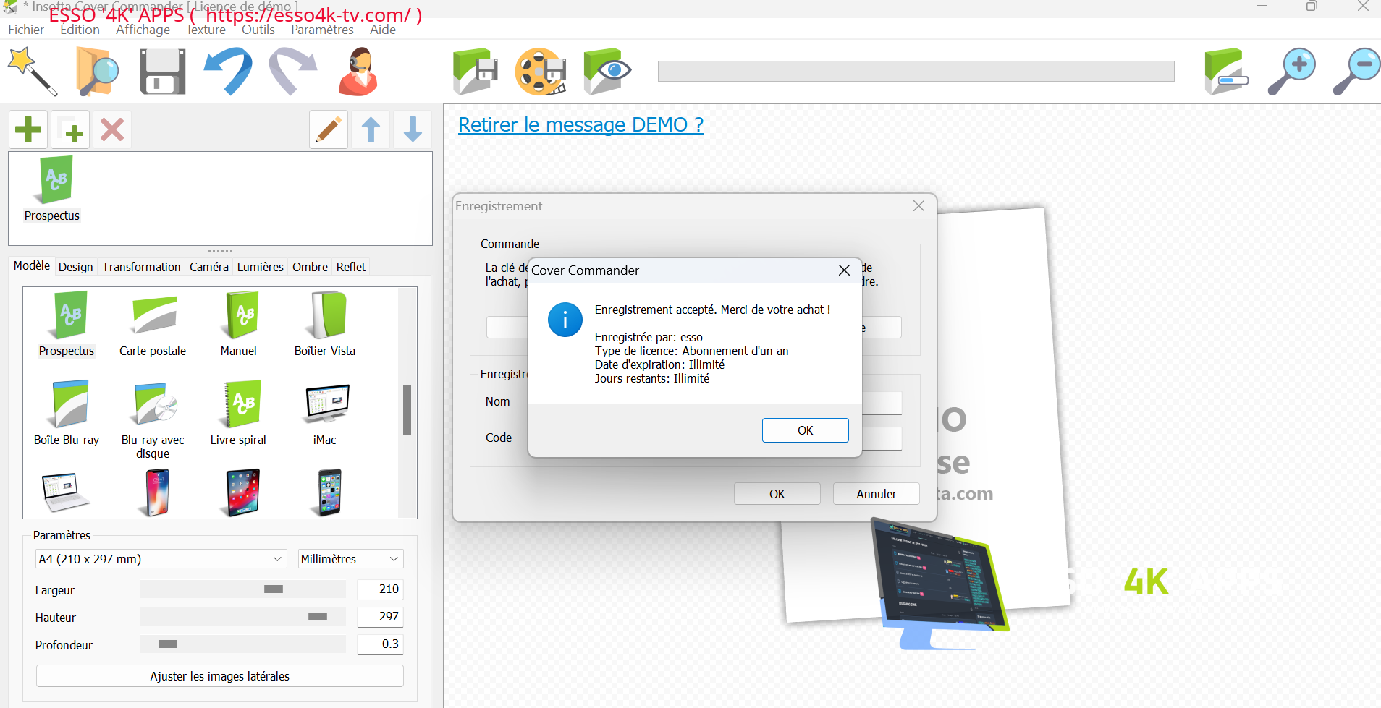Click the save animation film reel icon
Image resolution: width=1381 pixels, height=708 pixels.
[540, 72]
